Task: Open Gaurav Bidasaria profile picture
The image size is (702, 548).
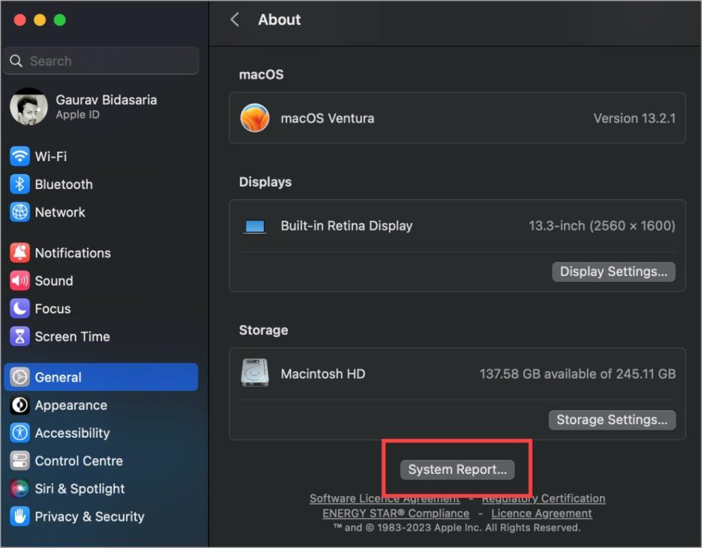Action: (x=29, y=106)
